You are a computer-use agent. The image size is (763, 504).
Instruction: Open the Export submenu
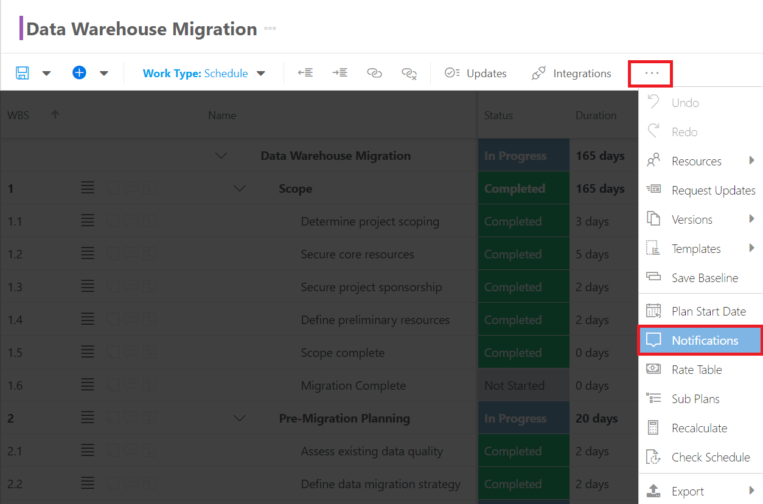[x=700, y=491]
